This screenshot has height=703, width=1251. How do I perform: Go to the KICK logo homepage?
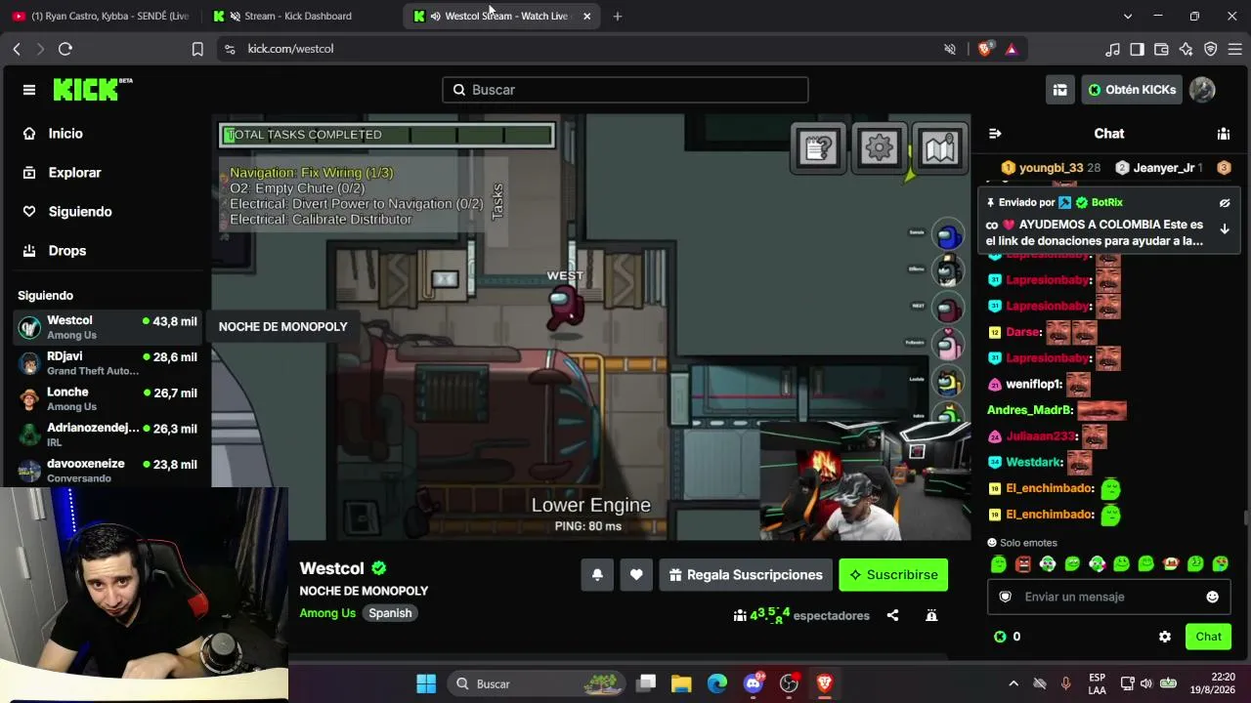point(92,90)
